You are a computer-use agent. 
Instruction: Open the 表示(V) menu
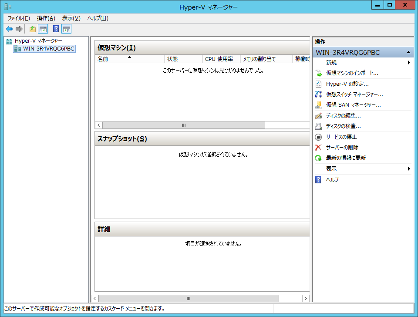point(71,18)
